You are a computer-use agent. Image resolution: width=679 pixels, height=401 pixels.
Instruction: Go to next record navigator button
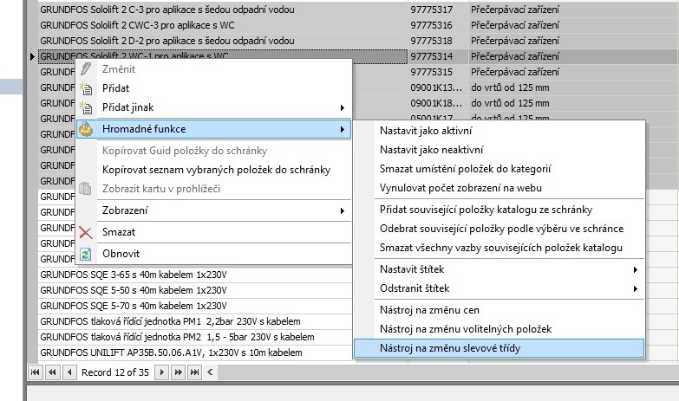(x=161, y=372)
